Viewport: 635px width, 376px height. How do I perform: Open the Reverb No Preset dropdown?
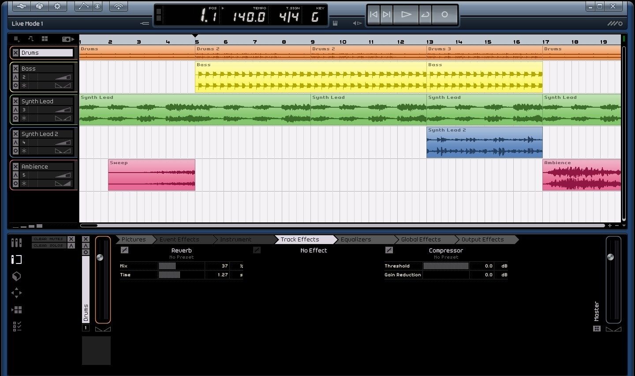pos(182,257)
